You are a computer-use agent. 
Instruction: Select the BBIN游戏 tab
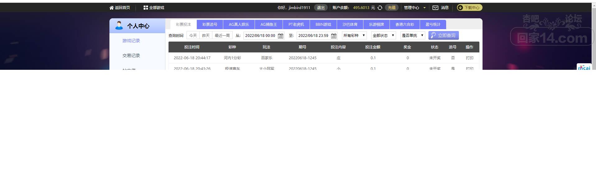323,25
